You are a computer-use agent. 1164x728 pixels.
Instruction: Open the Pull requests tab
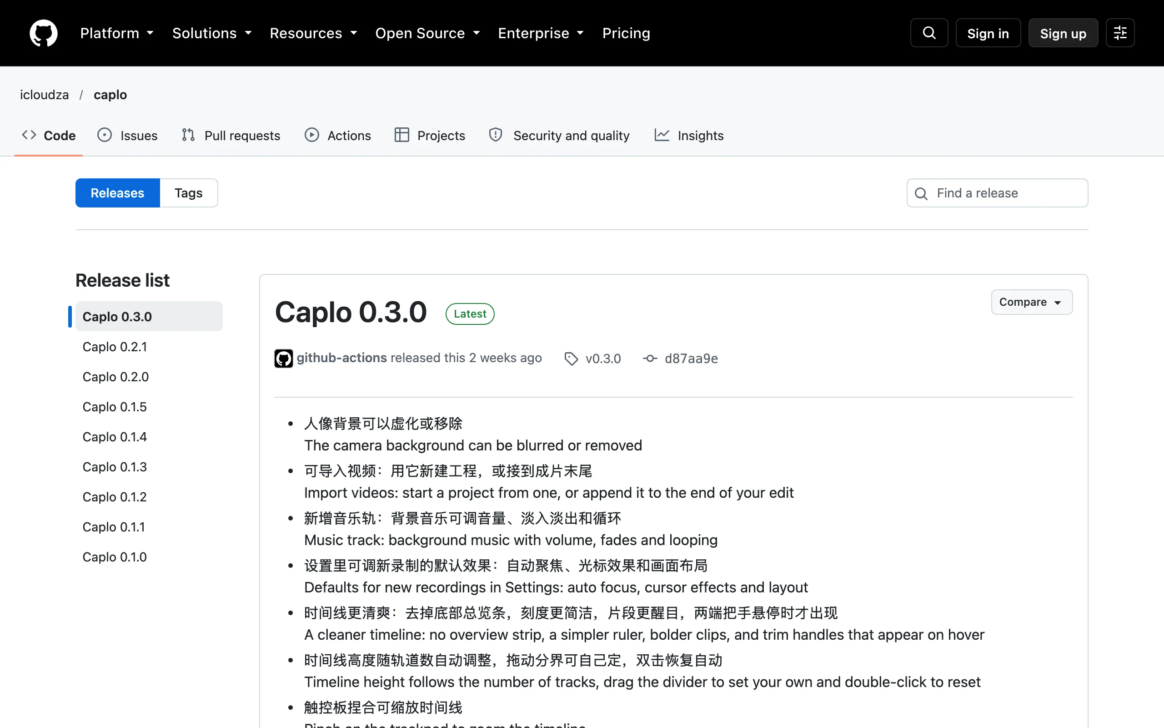(231, 135)
